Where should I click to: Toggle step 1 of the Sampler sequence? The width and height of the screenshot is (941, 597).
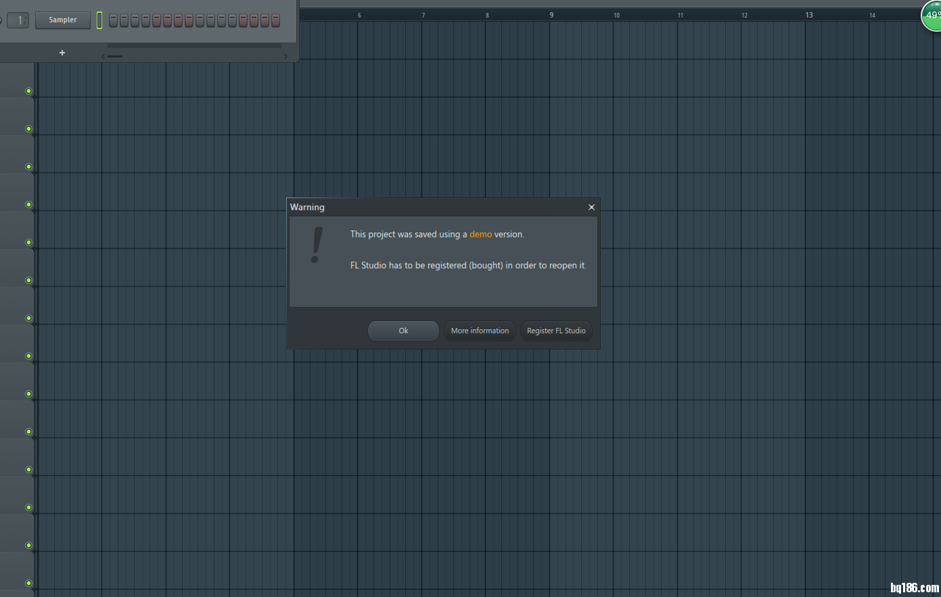click(113, 20)
